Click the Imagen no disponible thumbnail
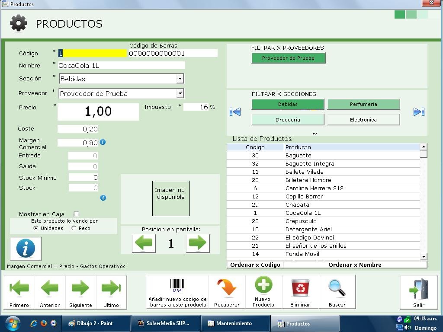This screenshot has height=332, width=443. click(x=171, y=198)
